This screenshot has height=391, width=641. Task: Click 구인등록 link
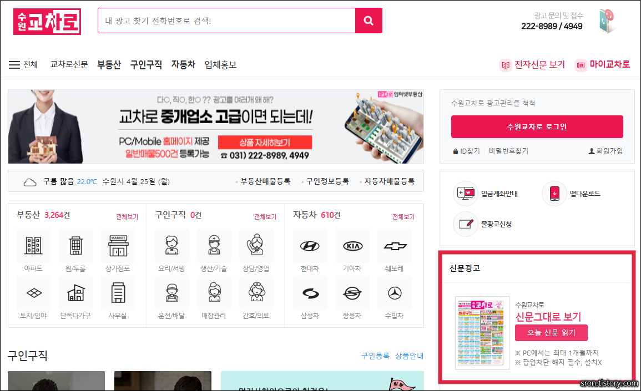(x=375, y=356)
